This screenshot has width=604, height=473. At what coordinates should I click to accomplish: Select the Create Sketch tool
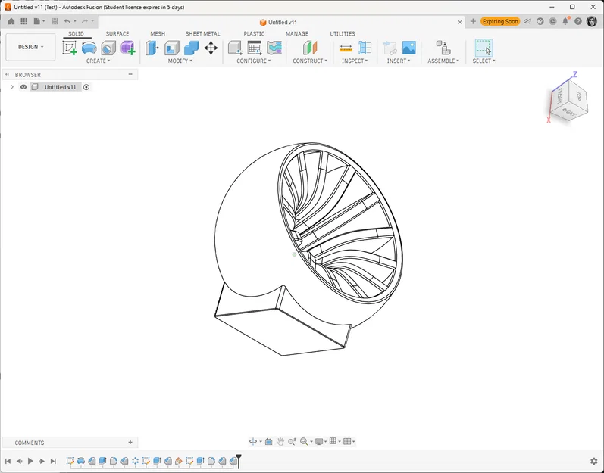70,48
